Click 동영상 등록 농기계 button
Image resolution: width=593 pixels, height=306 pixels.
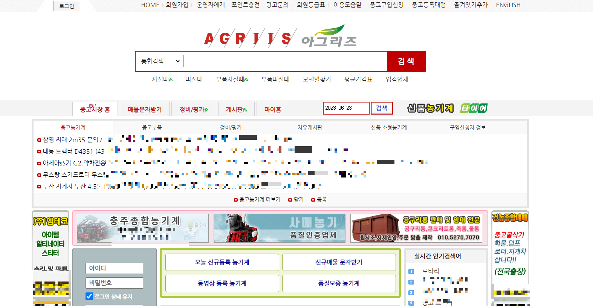point(222,283)
